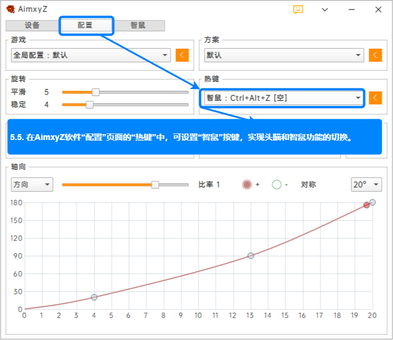Image resolution: width=393 pixels, height=340 pixels.
Task: Click the 对称 label
Action: coord(309,185)
